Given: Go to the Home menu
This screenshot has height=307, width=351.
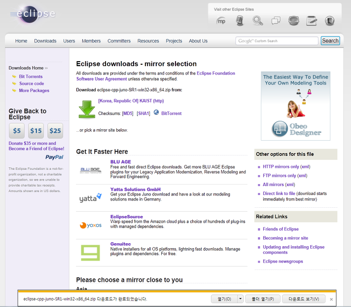Looking at the screenshot, I should click(x=21, y=41).
